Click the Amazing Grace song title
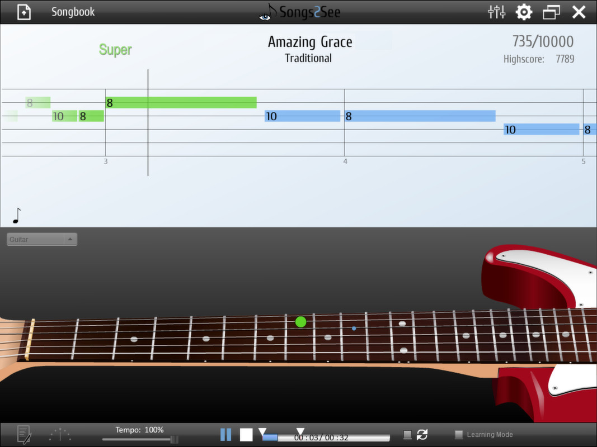The width and height of the screenshot is (597, 447). [310, 42]
